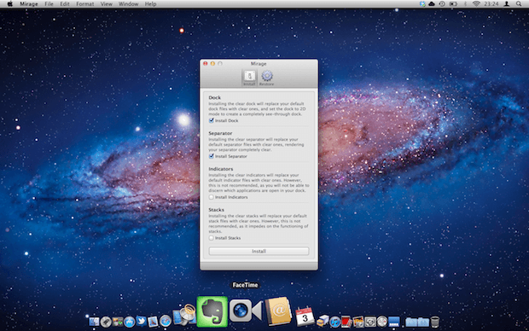The width and height of the screenshot is (529, 331).
Task: Click the battery status icon
Action: pyautogui.click(x=453, y=4)
